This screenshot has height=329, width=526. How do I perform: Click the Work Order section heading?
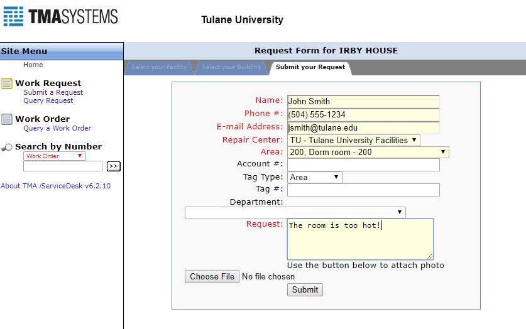click(43, 119)
